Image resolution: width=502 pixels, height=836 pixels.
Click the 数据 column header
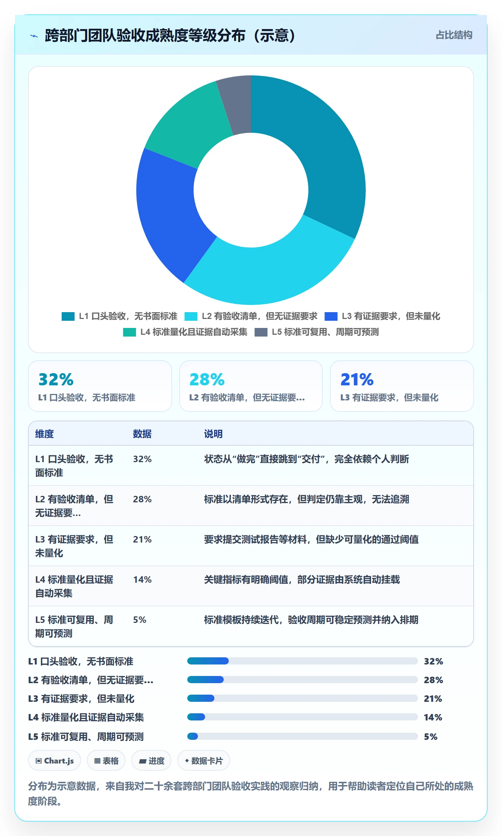click(x=142, y=434)
